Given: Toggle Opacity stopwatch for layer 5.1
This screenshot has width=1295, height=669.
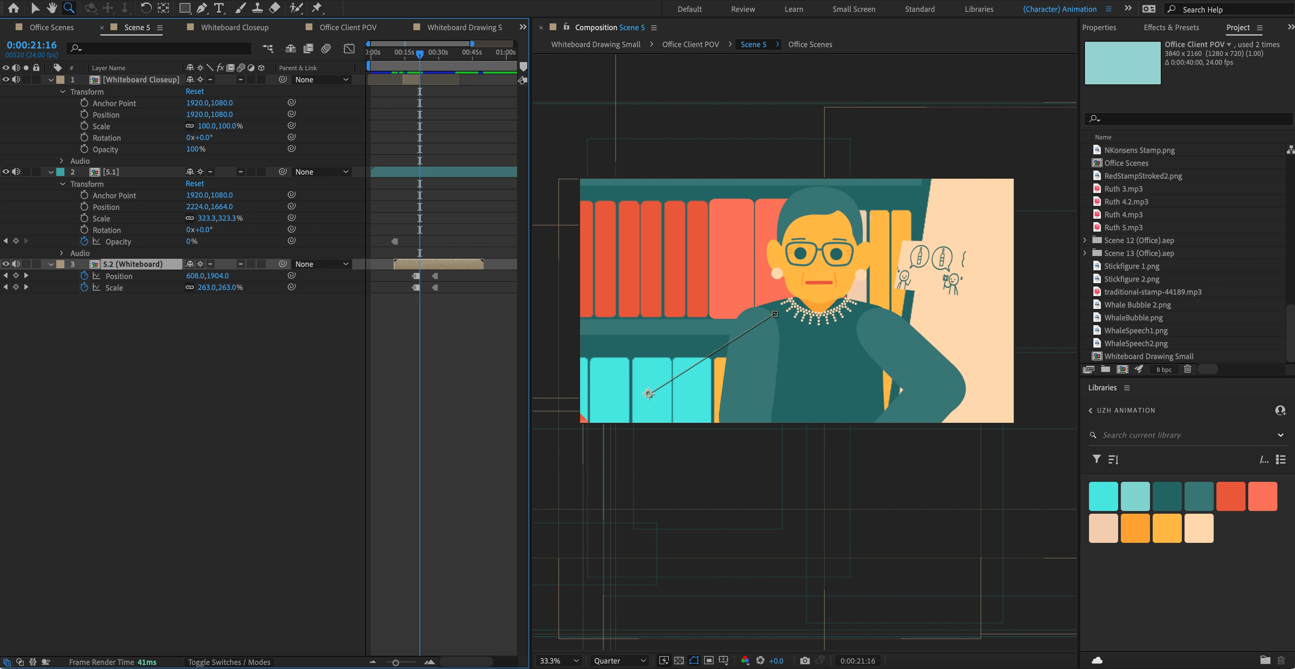Looking at the screenshot, I should (x=84, y=241).
